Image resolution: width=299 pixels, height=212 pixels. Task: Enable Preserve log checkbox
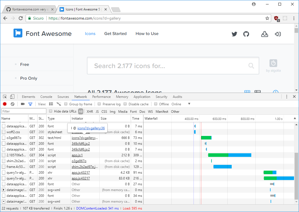tap(99, 104)
